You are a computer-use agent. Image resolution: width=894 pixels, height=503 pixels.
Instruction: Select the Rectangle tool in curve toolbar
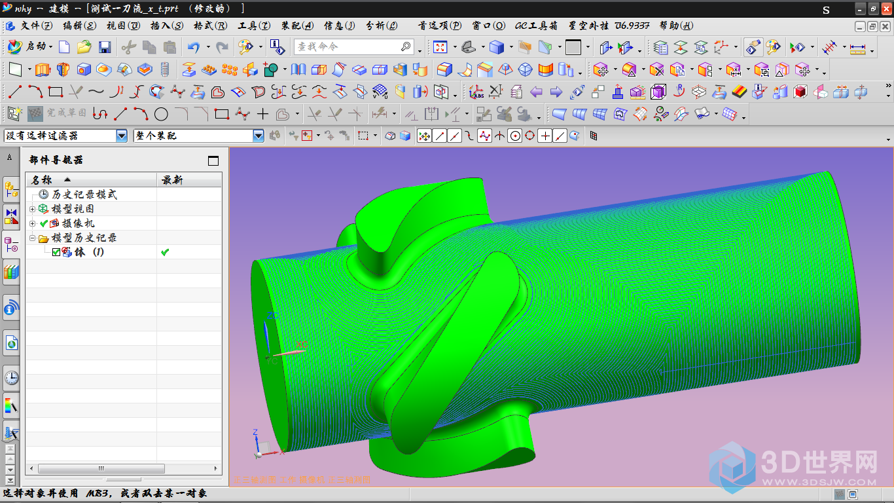coord(56,92)
